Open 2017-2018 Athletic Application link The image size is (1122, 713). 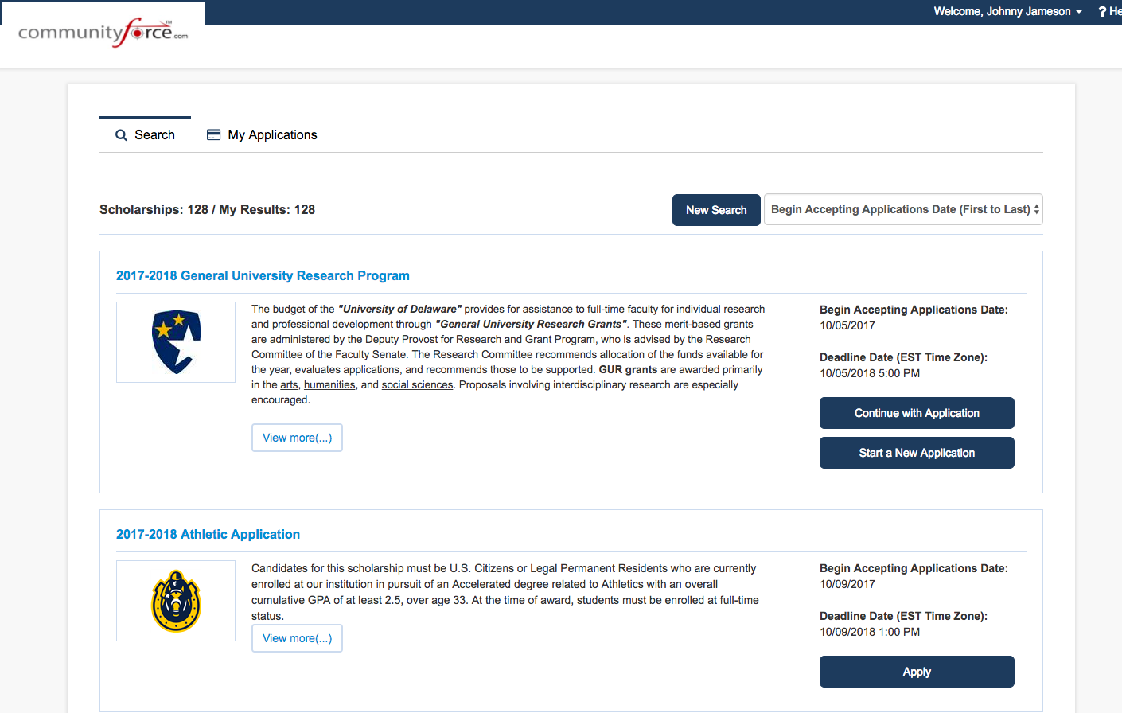208,534
